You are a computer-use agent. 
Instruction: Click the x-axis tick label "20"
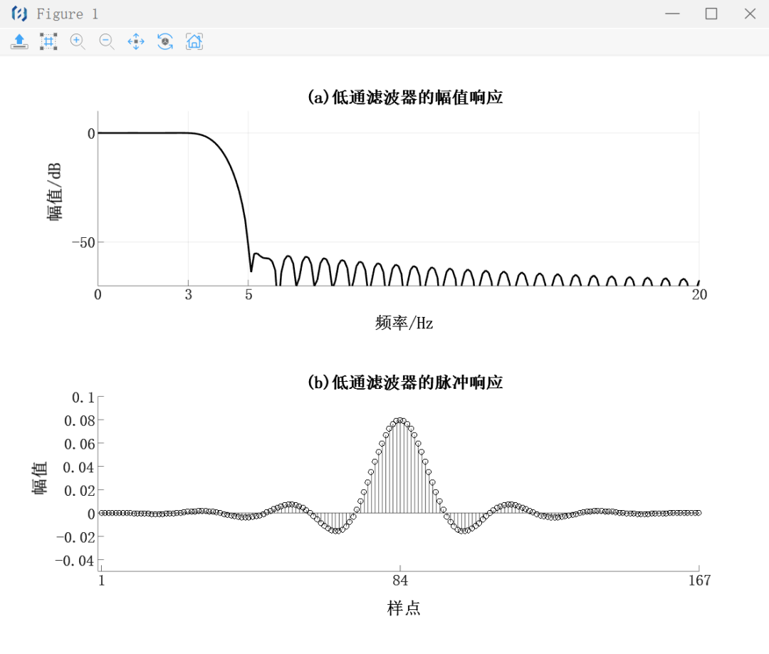click(699, 295)
